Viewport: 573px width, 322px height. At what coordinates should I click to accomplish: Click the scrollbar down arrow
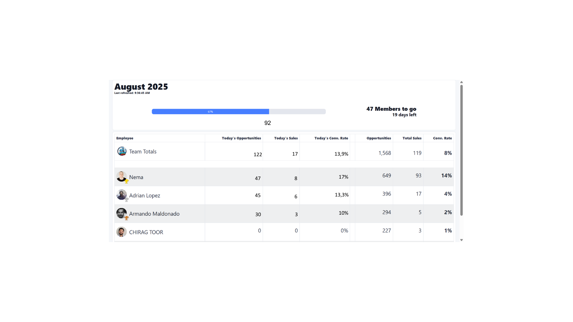click(x=462, y=240)
